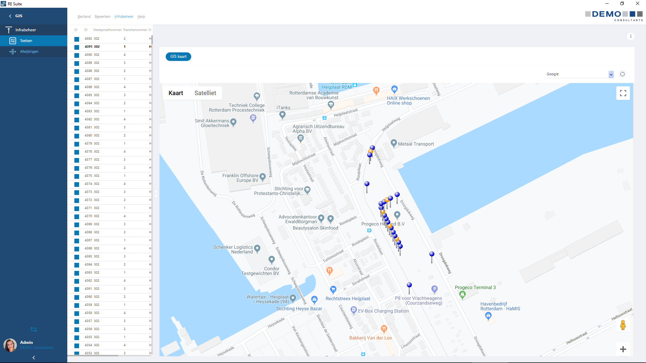
Task: Click the DEMO Consultants logo
Action: pos(614,16)
